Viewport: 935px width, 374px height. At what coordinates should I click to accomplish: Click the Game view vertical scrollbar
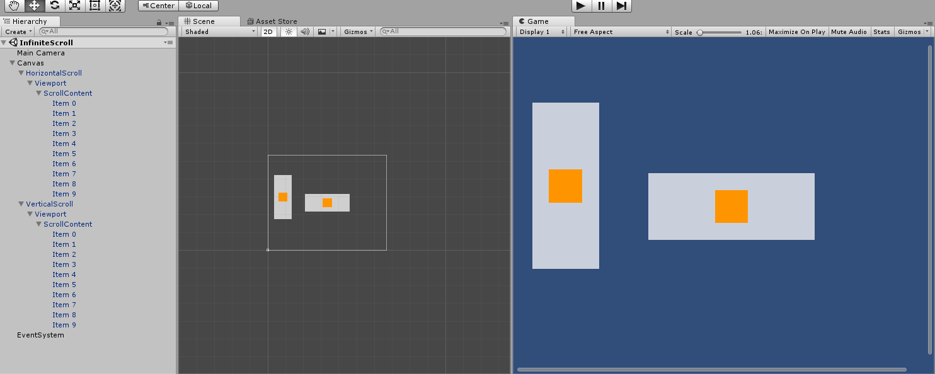(930, 200)
